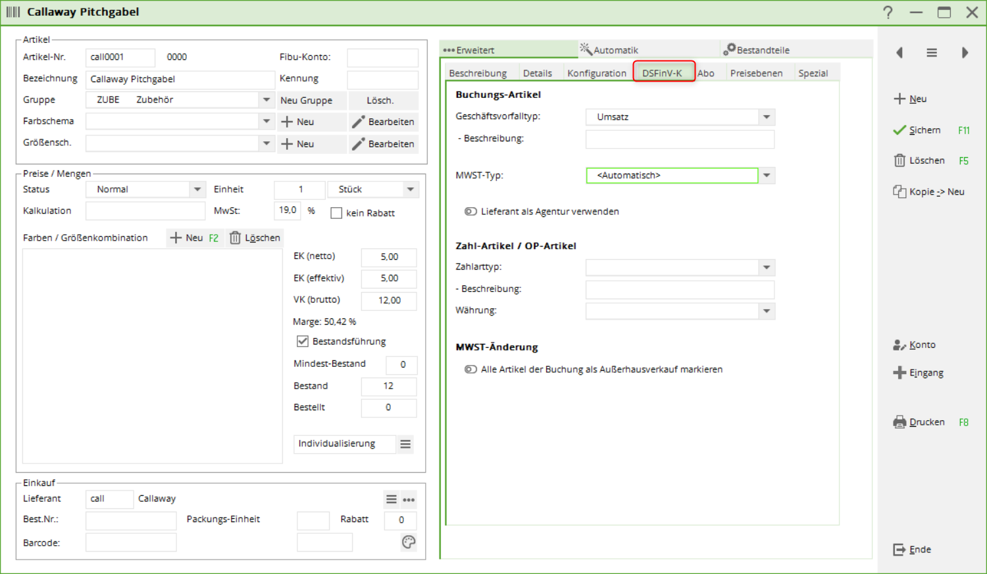Click the Drucken printer icon
The image size is (987, 574).
899,422
